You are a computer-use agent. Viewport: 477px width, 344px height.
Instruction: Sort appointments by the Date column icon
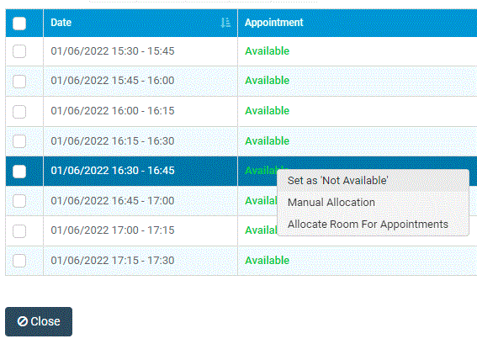click(225, 23)
